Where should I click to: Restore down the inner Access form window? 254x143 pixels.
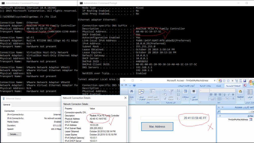point(126,85)
